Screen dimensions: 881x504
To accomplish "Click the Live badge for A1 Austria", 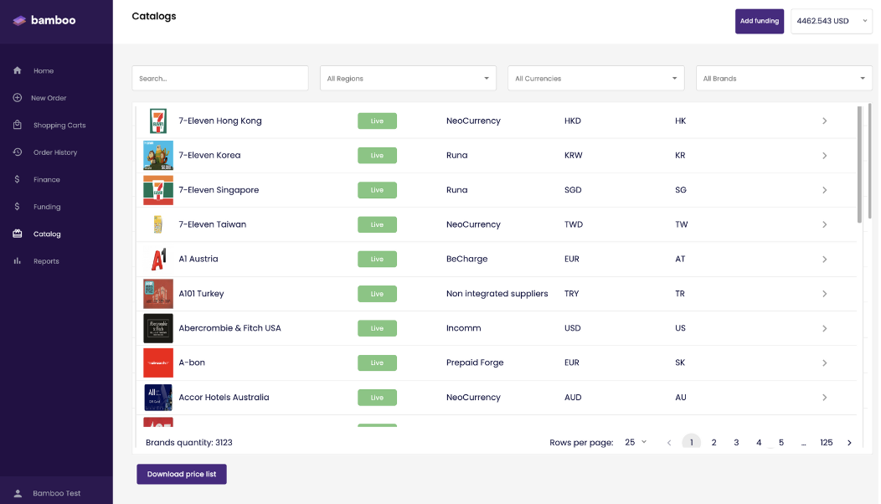I will pos(377,259).
